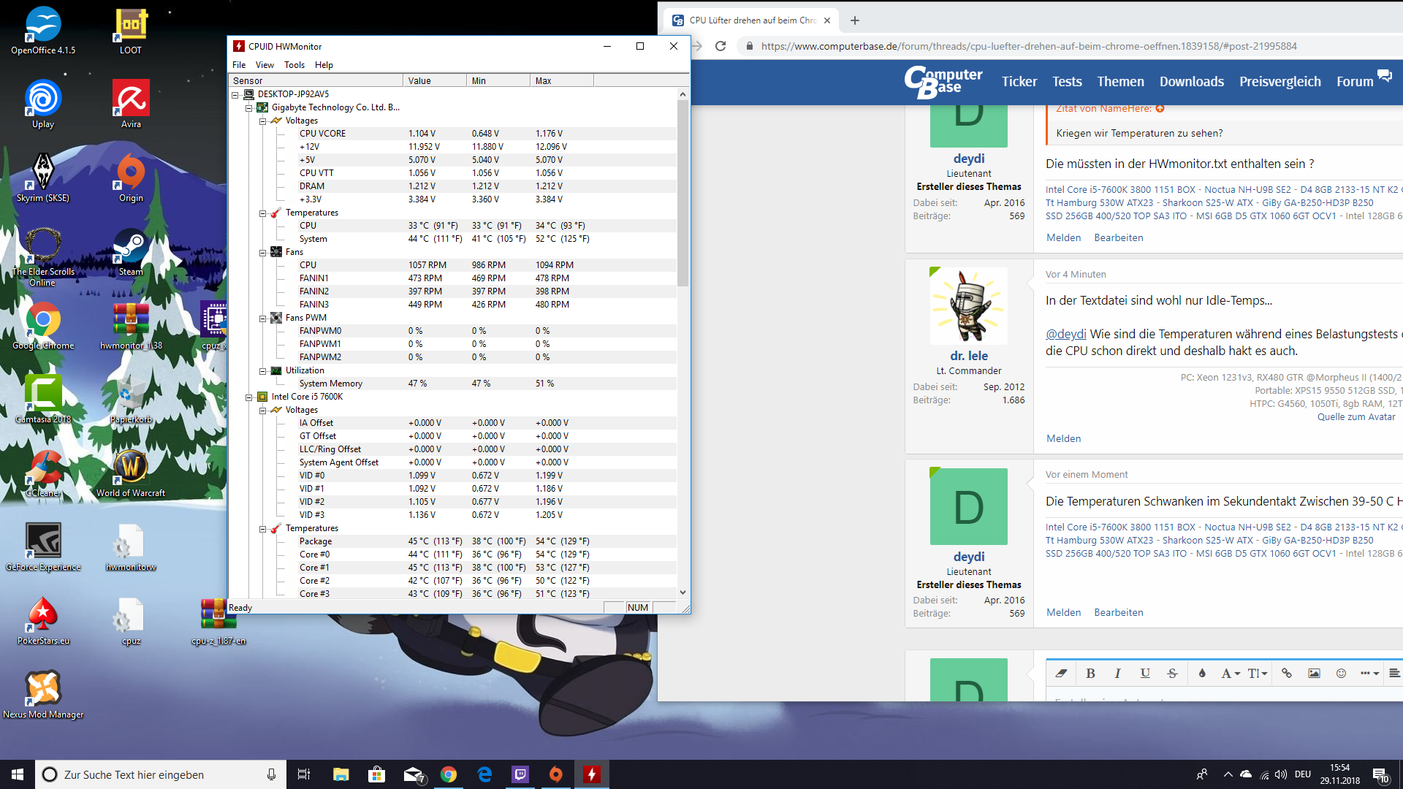Click the Bearbeiten link under latest deydi post
The width and height of the screenshot is (1403, 789).
click(1118, 612)
